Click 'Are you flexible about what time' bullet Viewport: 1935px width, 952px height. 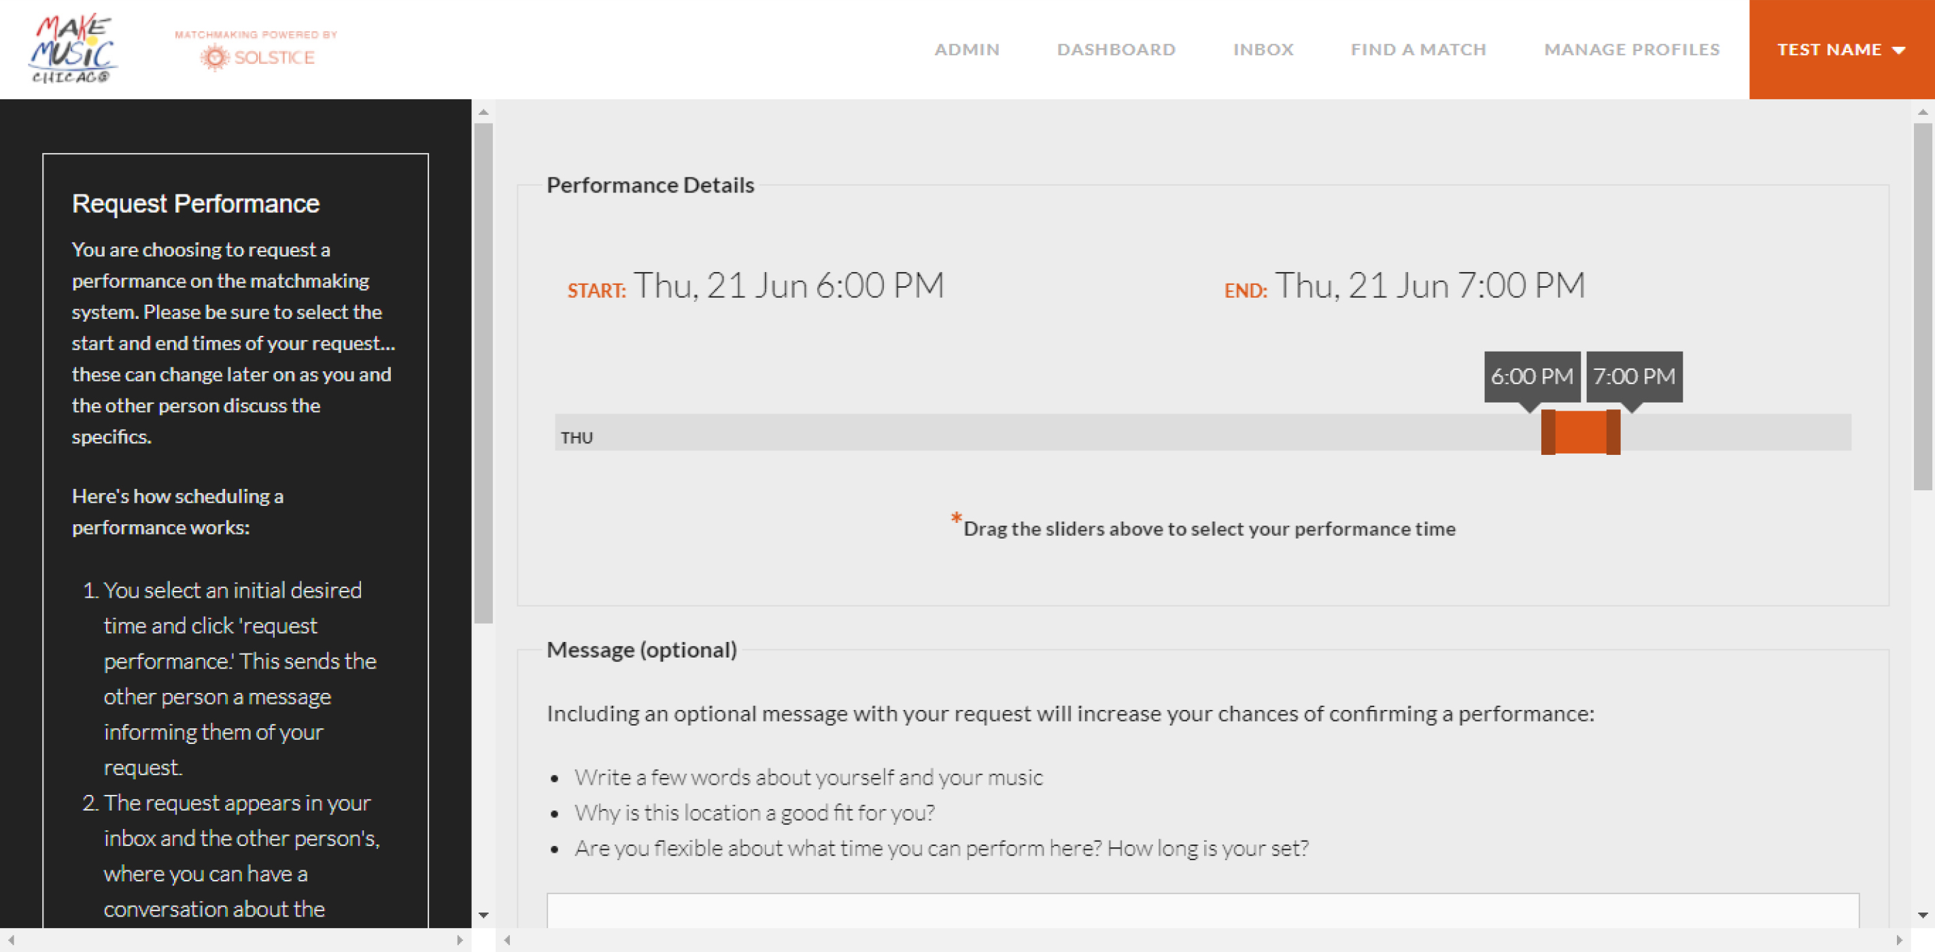pos(941,849)
